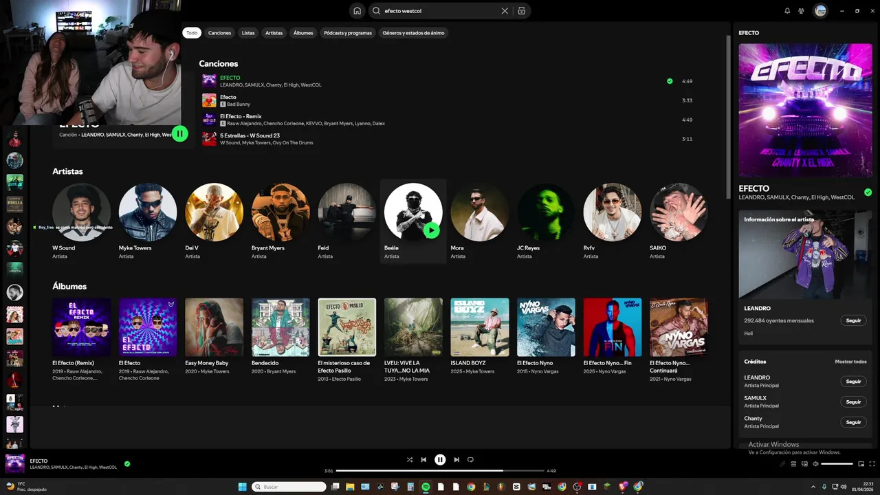The height and width of the screenshot is (495, 880).
Task: Open Windows Start menu
Action: pos(242,487)
